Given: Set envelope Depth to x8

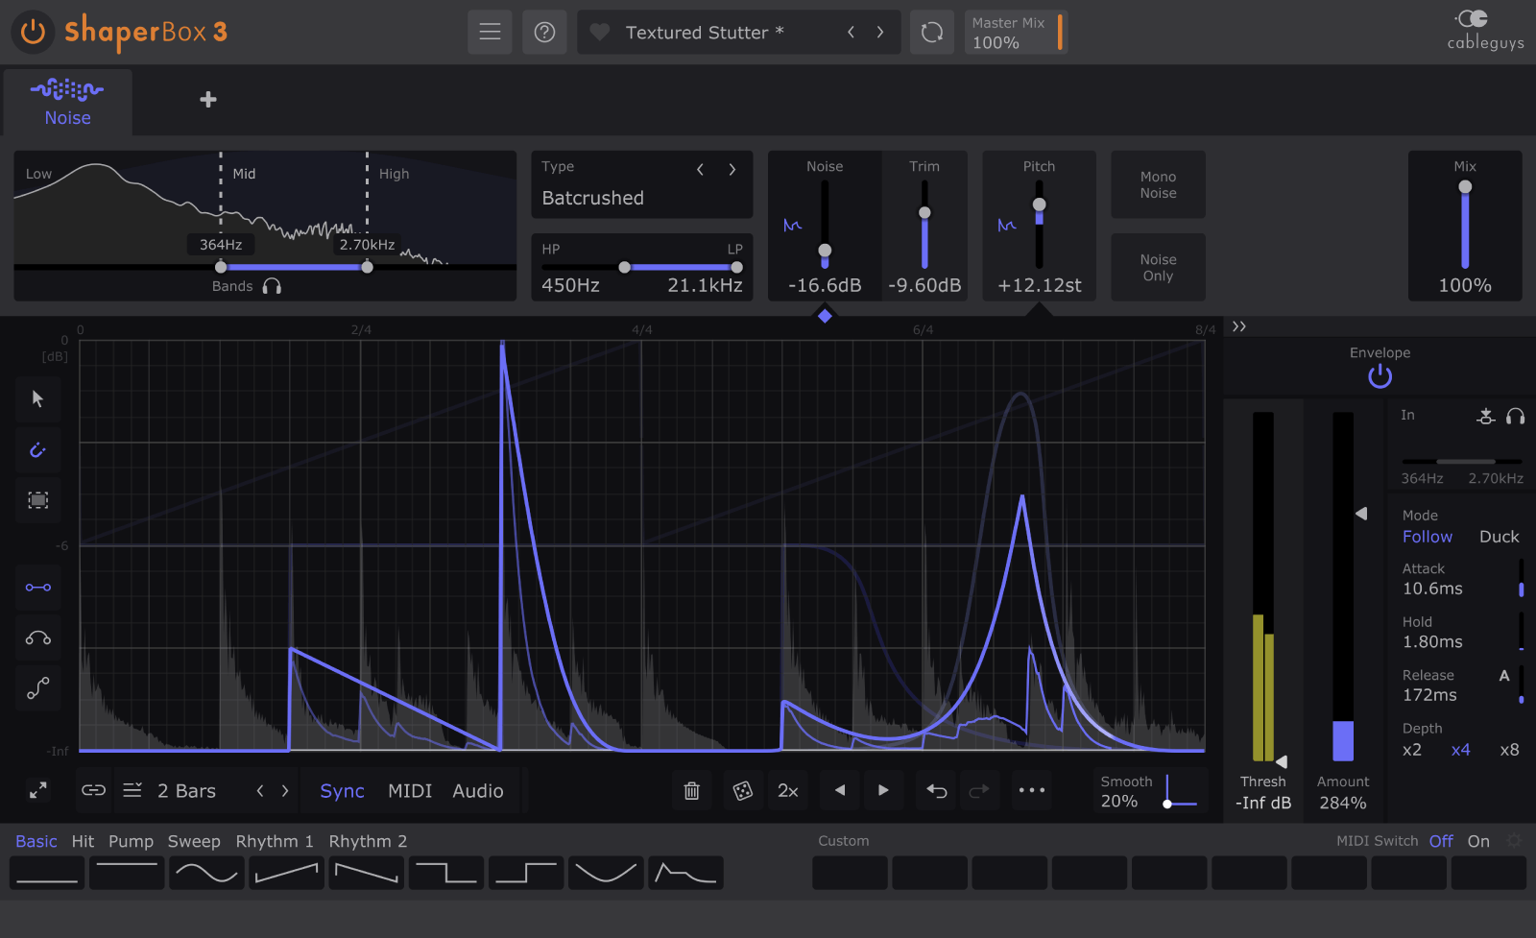Looking at the screenshot, I should point(1509,750).
